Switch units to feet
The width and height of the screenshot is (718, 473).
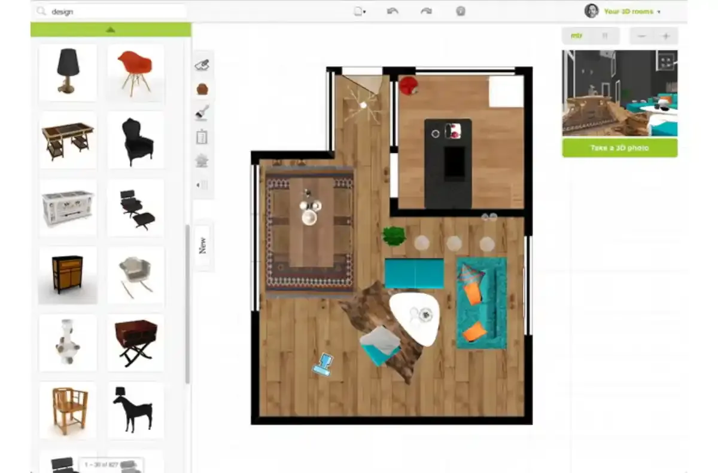pyautogui.click(x=605, y=36)
